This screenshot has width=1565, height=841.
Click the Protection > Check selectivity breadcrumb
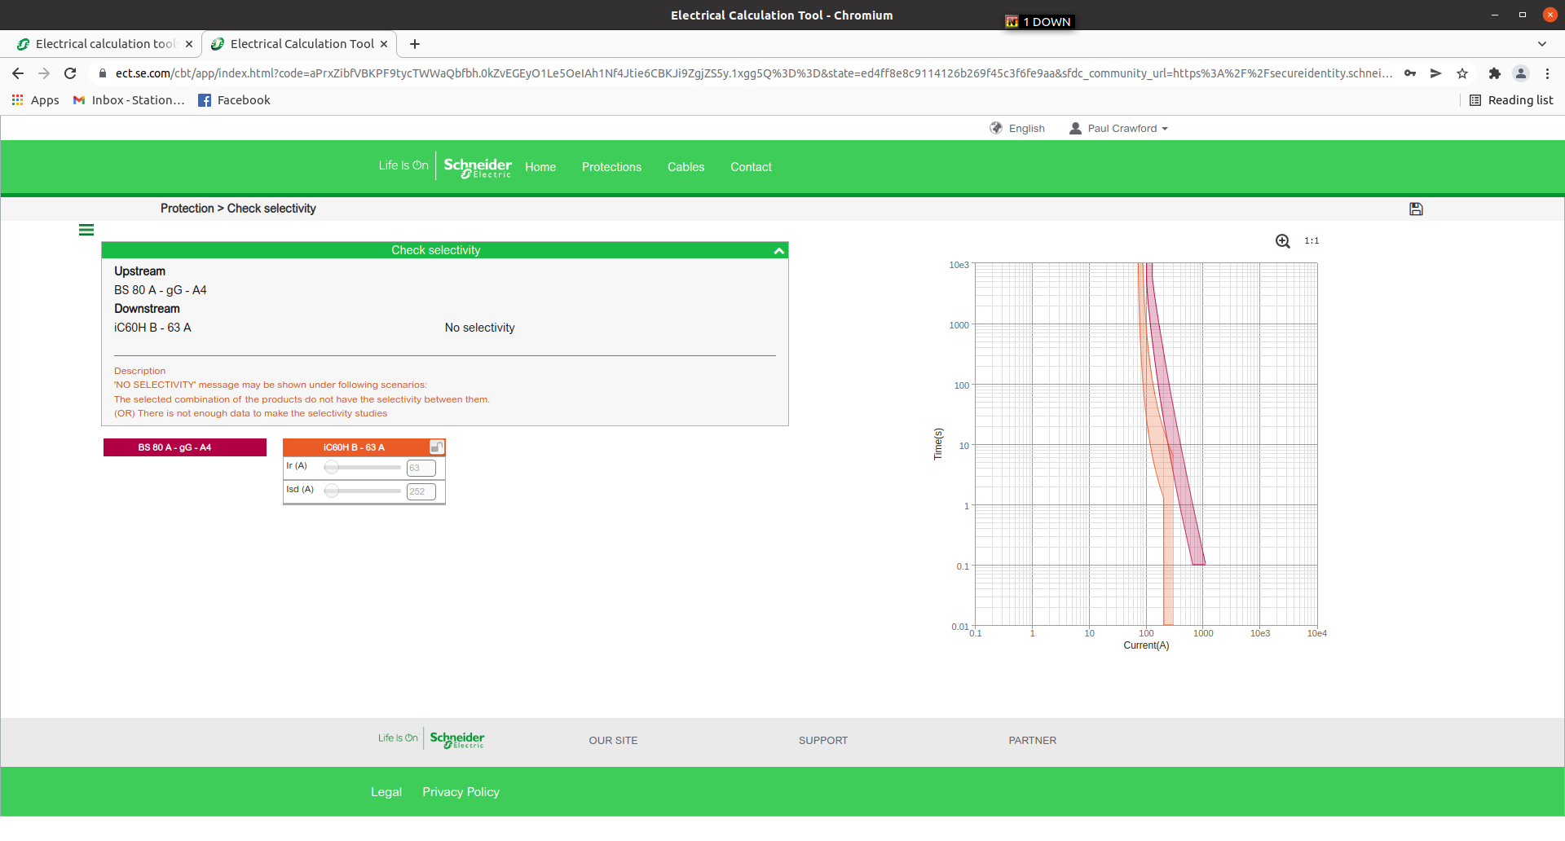(x=238, y=209)
